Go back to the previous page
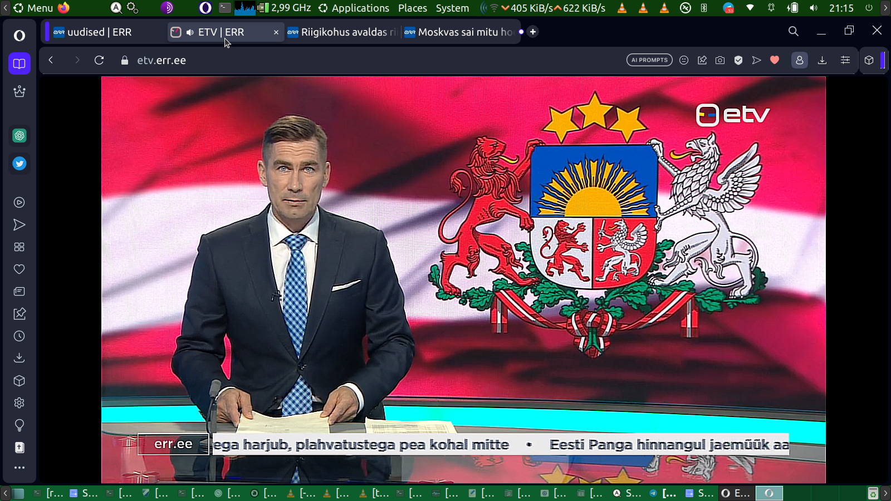 point(51,60)
